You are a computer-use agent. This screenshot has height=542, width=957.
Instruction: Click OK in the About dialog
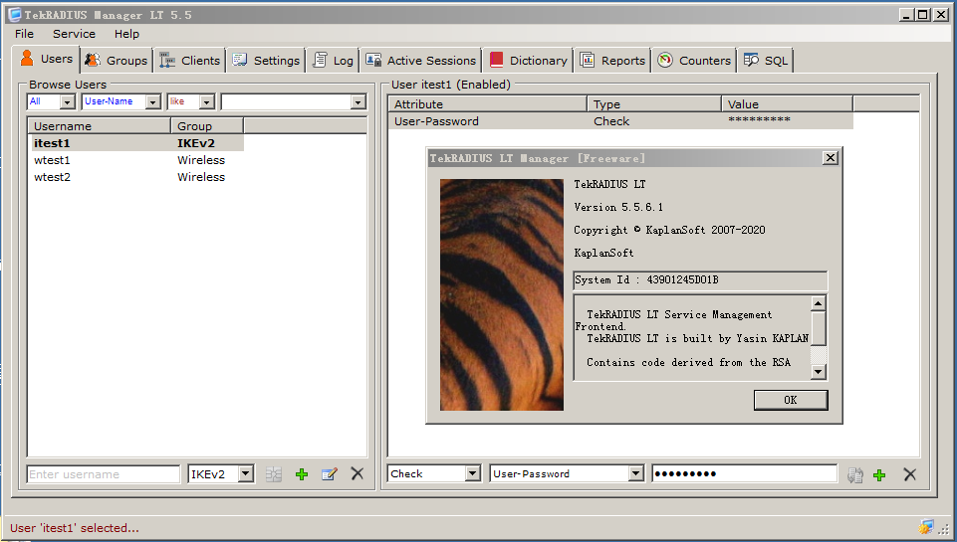[791, 400]
